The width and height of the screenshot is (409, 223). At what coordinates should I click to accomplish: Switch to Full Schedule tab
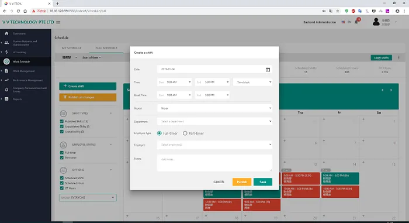106,48
